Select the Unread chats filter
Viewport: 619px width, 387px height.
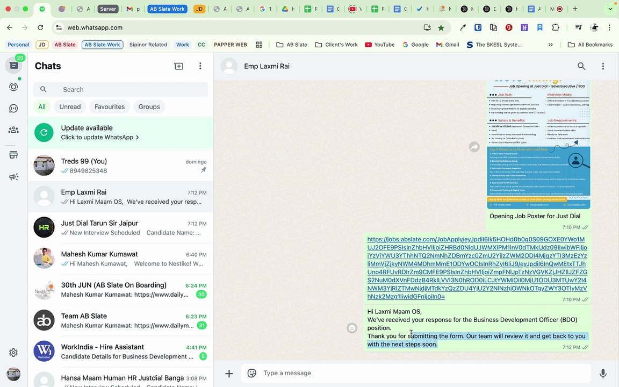(x=70, y=106)
